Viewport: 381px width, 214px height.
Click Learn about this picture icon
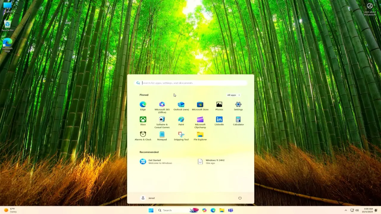(370, 10)
